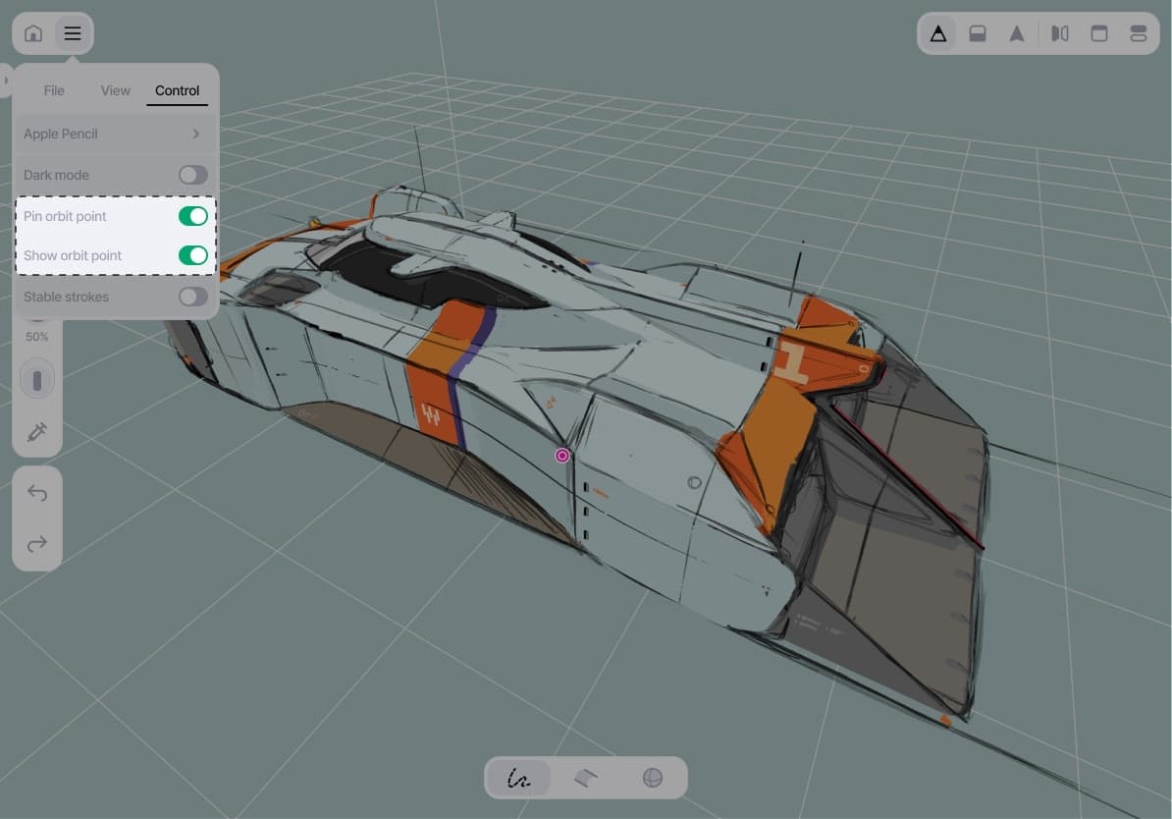Adjust the brush size pill control
Screen dimensions: 1172x819
pyautogui.click(x=36, y=381)
